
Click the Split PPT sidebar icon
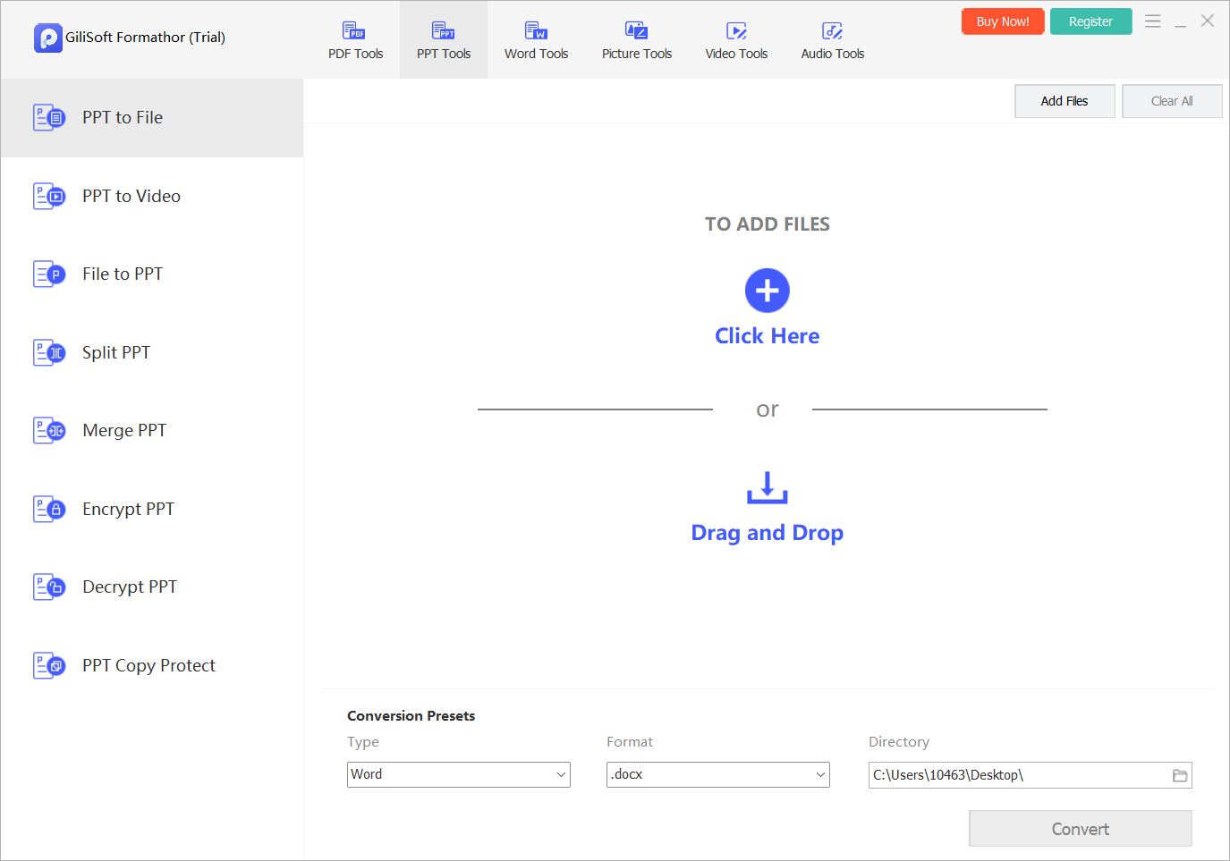click(49, 352)
